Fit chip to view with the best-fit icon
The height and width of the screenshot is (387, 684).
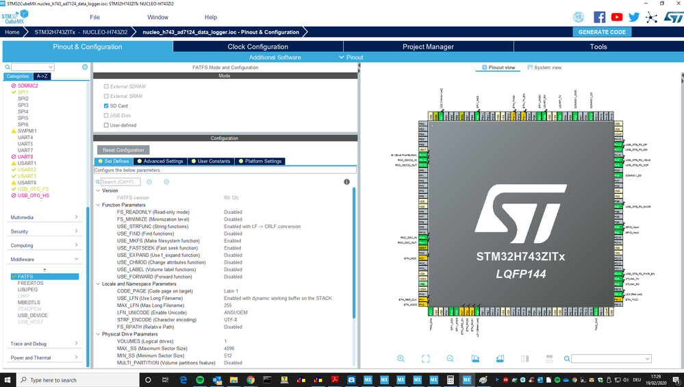[x=425, y=359]
